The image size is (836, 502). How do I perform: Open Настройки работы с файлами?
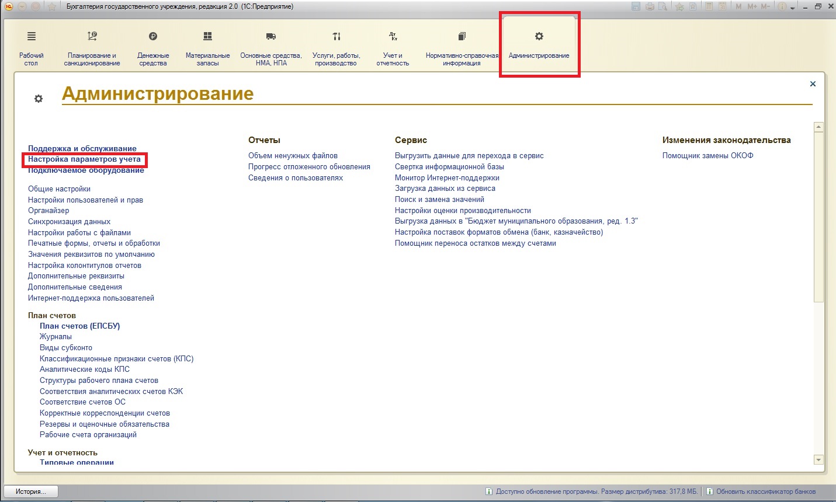pos(79,232)
